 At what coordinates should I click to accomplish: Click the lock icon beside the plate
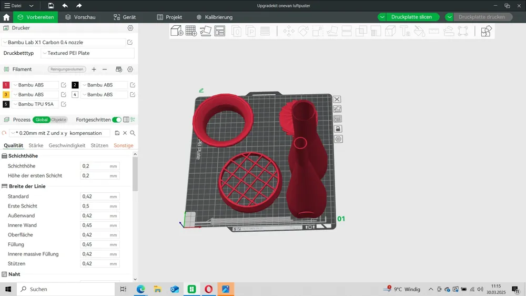click(338, 129)
